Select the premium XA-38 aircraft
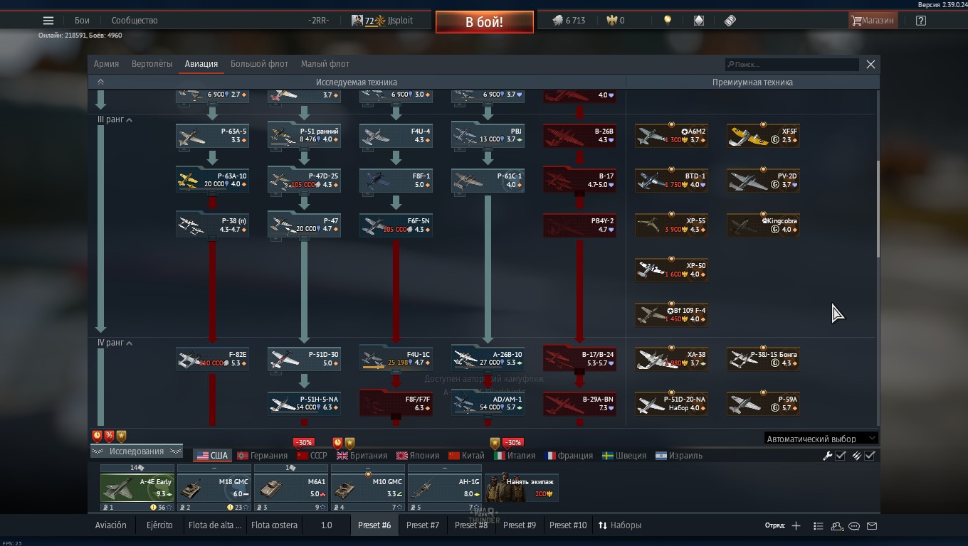968x546 pixels. pos(671,359)
